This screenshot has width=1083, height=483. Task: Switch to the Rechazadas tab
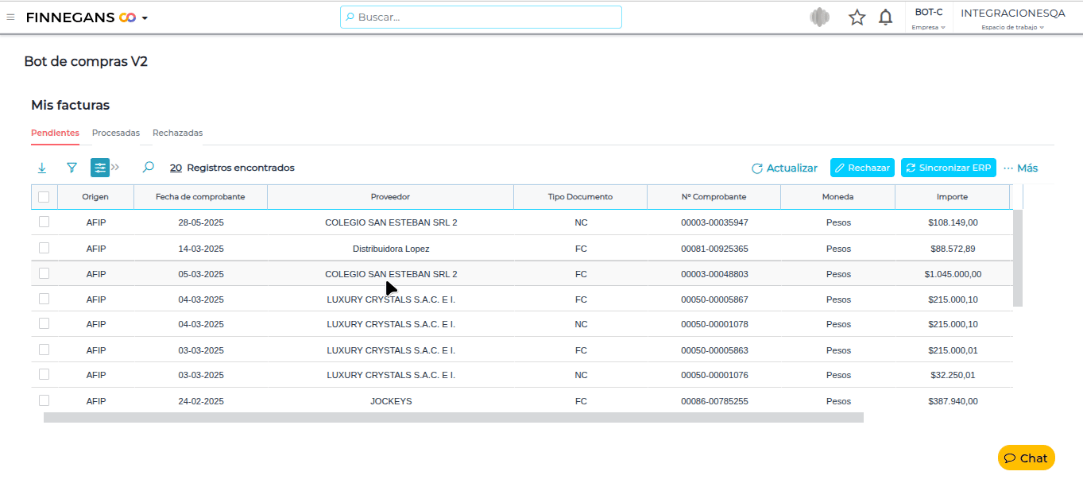pos(177,133)
